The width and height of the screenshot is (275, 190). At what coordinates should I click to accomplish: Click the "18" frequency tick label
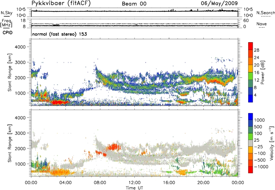(23, 21)
